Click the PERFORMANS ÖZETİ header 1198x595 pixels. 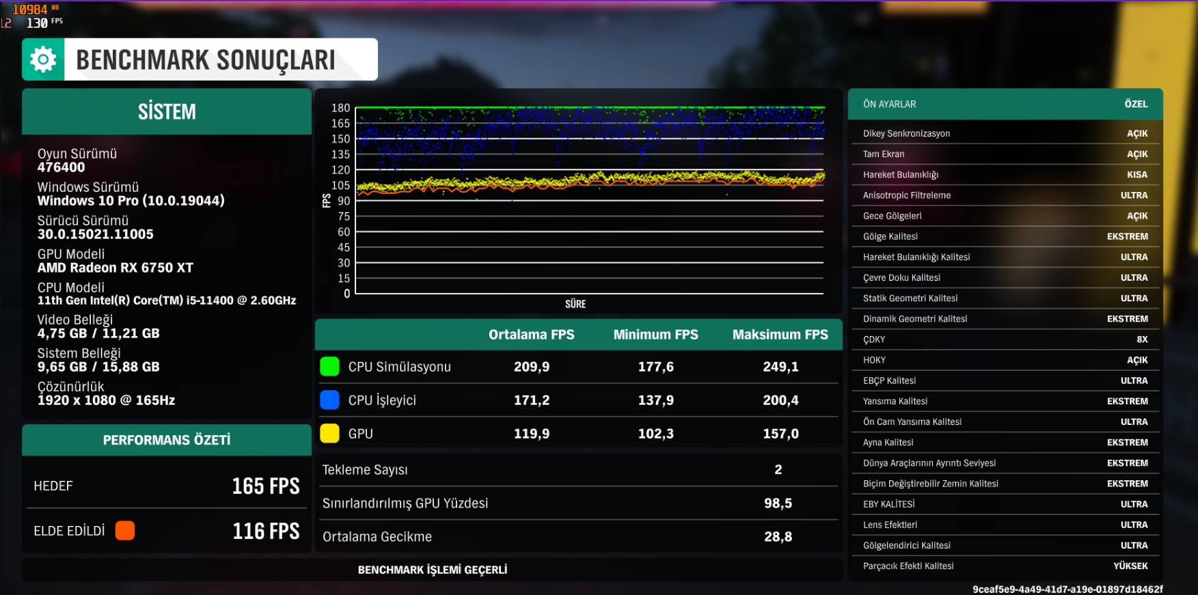tap(167, 440)
